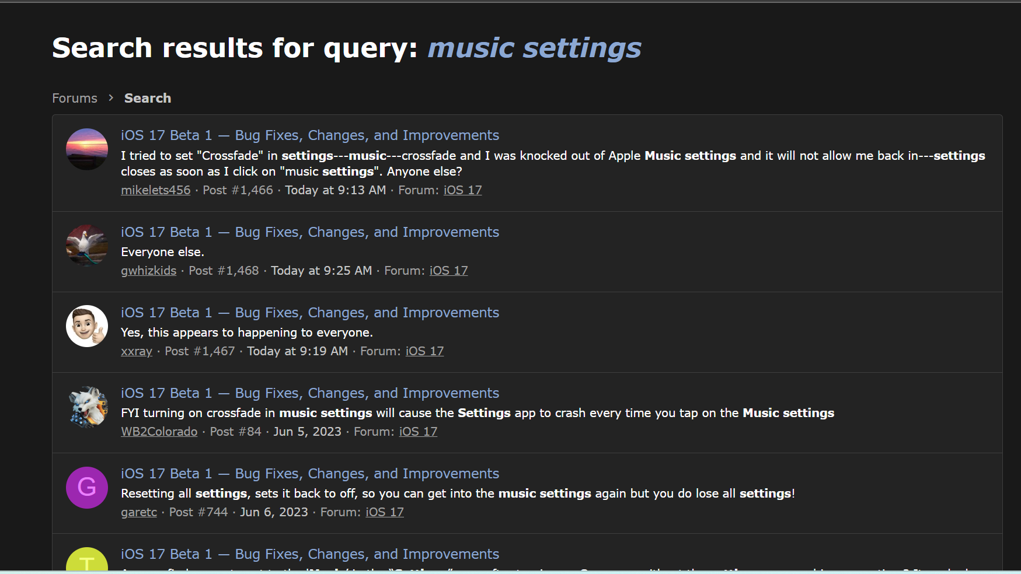
Task: Go to the Forums breadcrumb
Action: 75,98
